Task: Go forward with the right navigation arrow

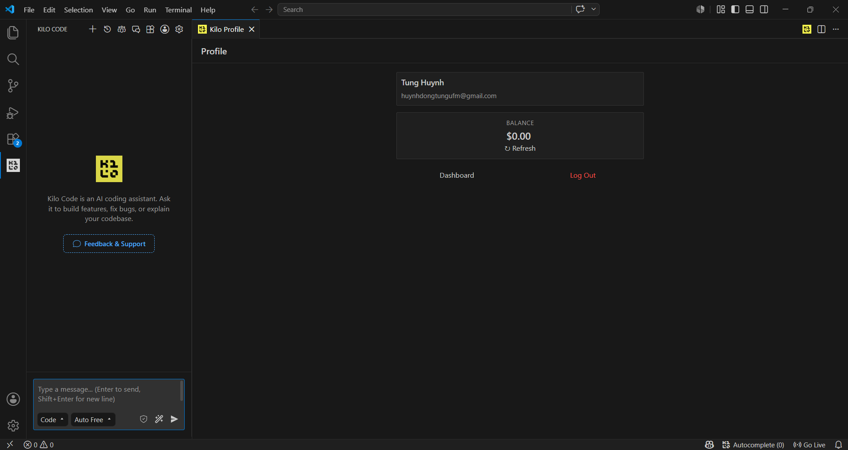Action: [269, 10]
